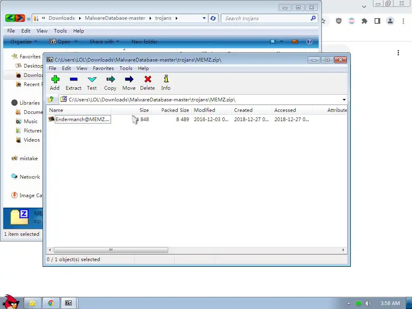
Task: Click the trojans breadcrumb in Explorer address bar
Action: [163, 18]
